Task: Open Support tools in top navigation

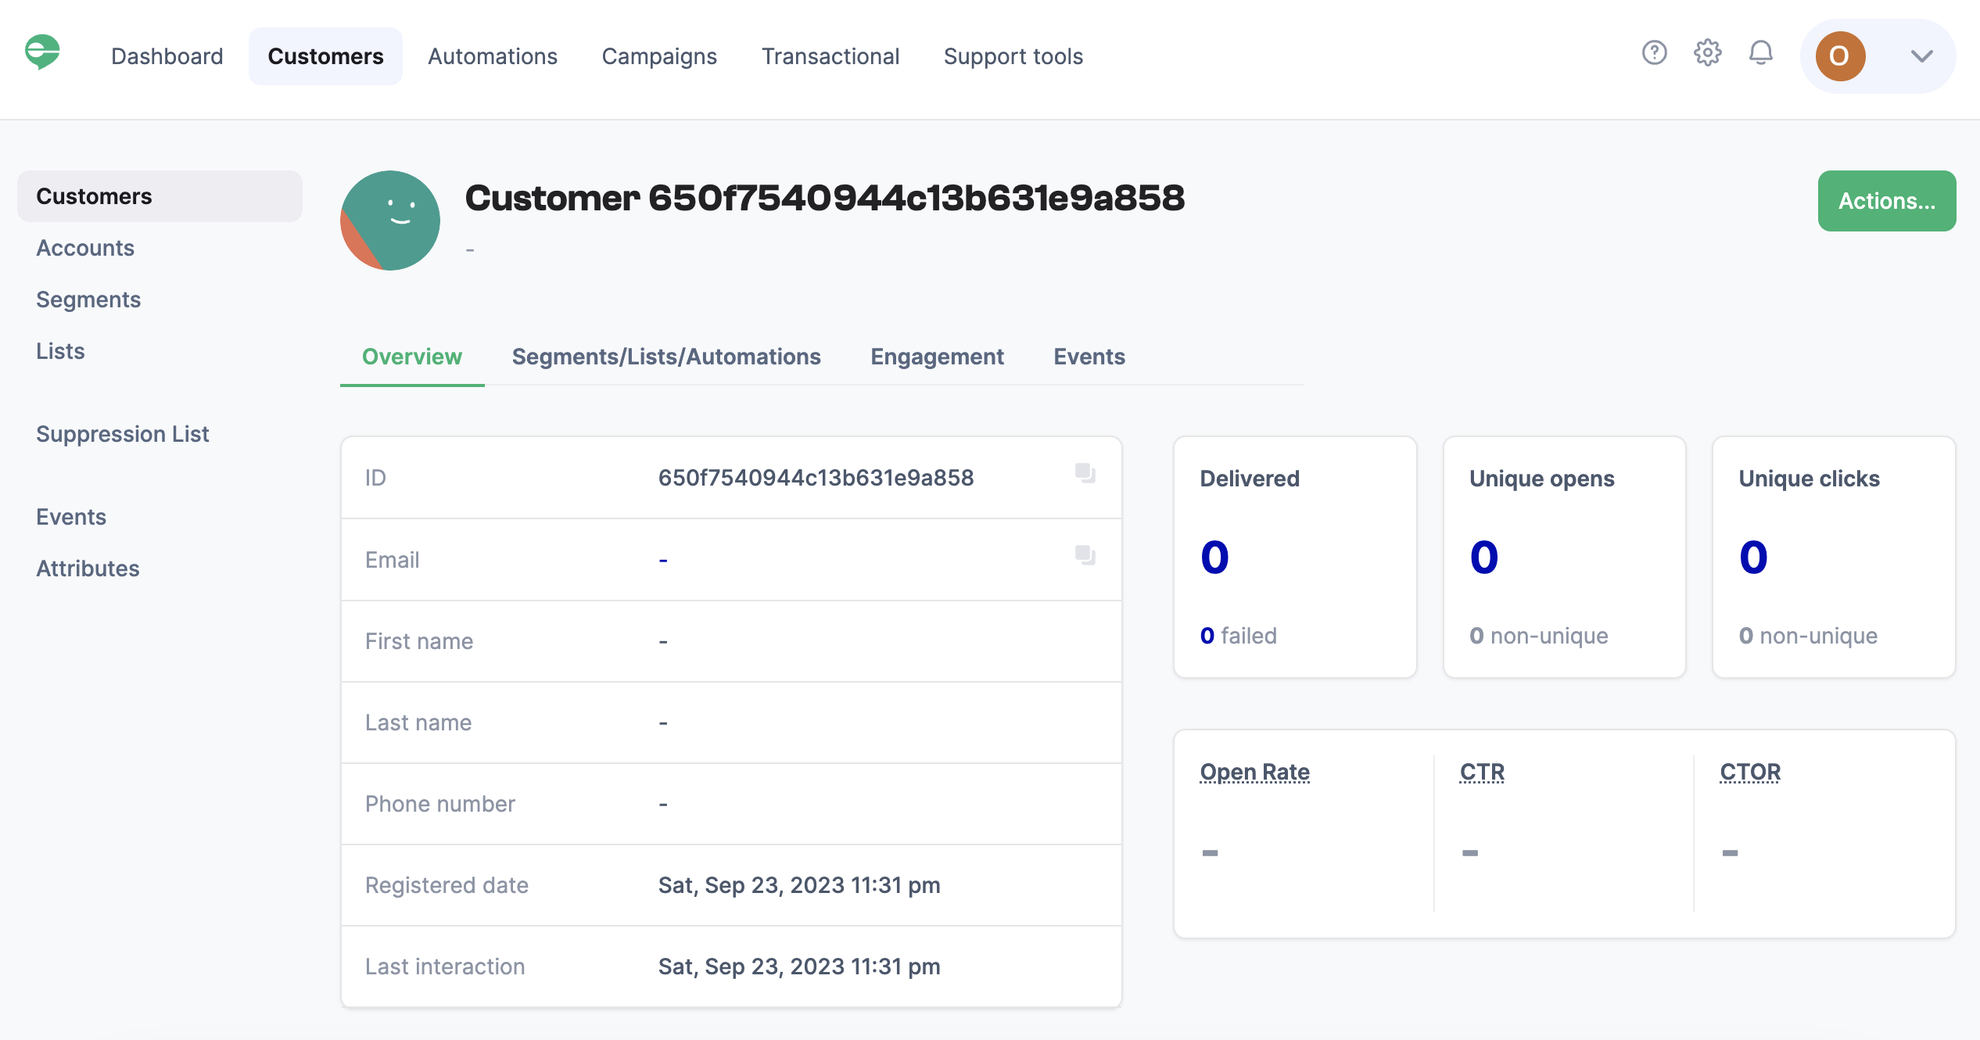Action: (x=1013, y=56)
